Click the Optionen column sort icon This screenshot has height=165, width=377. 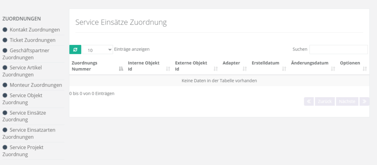click(364, 69)
